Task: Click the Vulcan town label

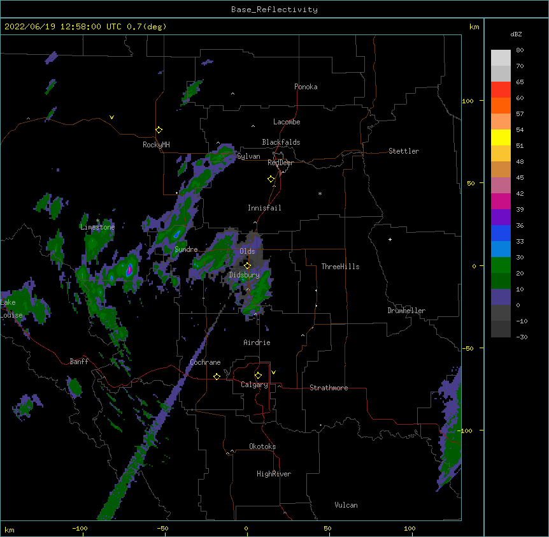Action: pos(346,505)
